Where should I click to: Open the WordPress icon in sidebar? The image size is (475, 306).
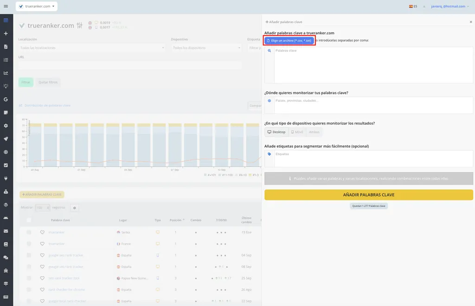coord(6,205)
